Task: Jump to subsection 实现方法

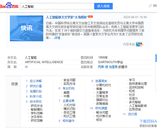Action: [x=69, y=84]
